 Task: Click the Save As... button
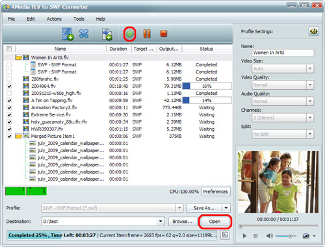tap(204, 208)
